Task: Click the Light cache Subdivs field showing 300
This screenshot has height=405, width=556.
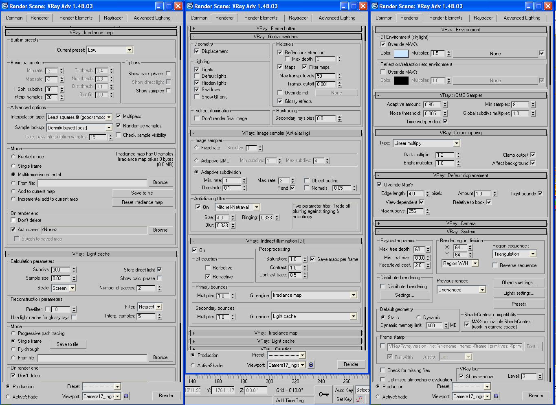Action: [x=61, y=269]
